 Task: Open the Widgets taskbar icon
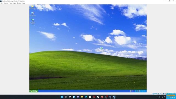(74, 97)
